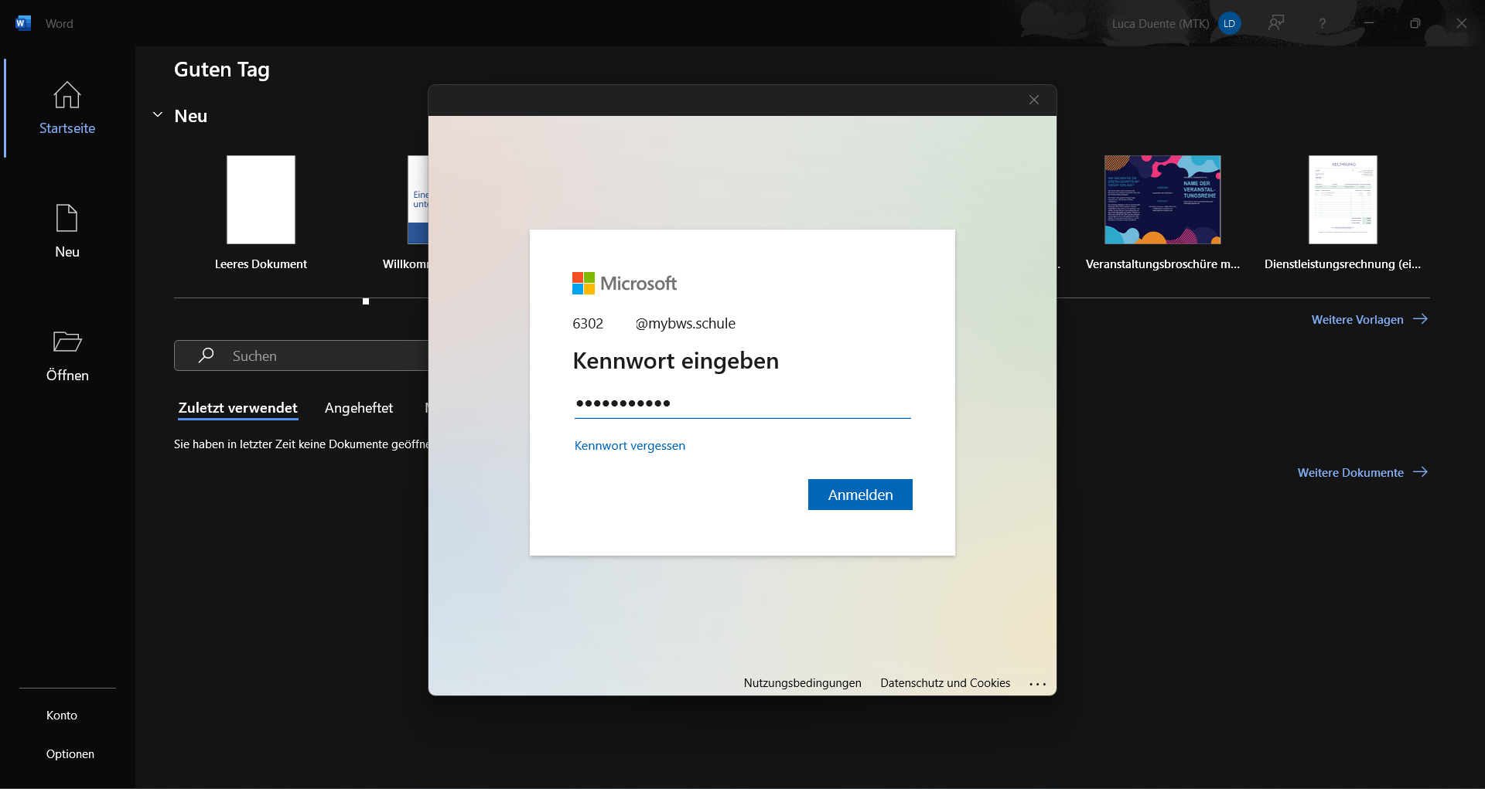Open Weitere Dokumente link
This screenshot has width=1485, height=789.
pyautogui.click(x=1362, y=472)
